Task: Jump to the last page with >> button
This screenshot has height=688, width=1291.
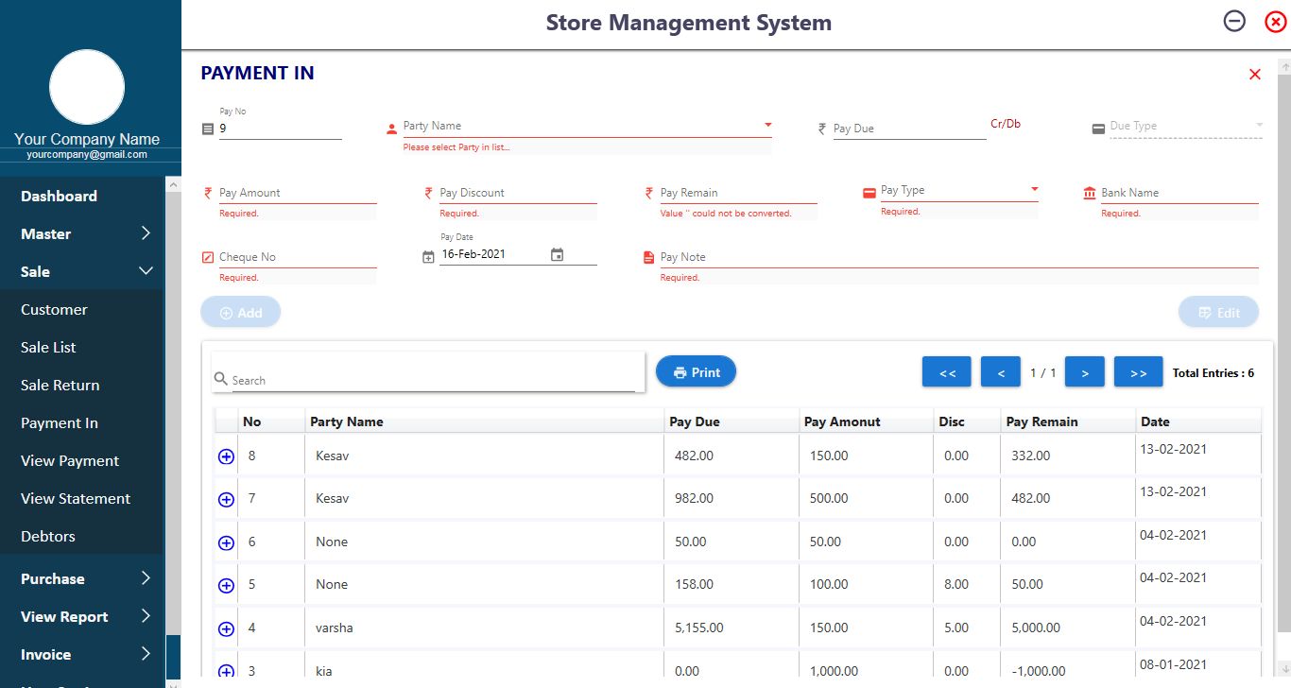Action: click(x=1138, y=372)
